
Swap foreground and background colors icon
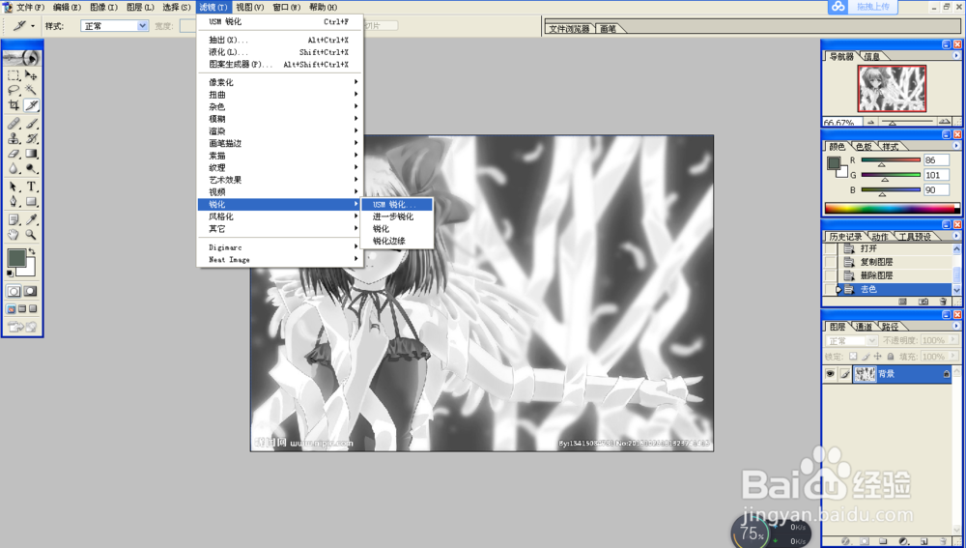tap(32, 251)
